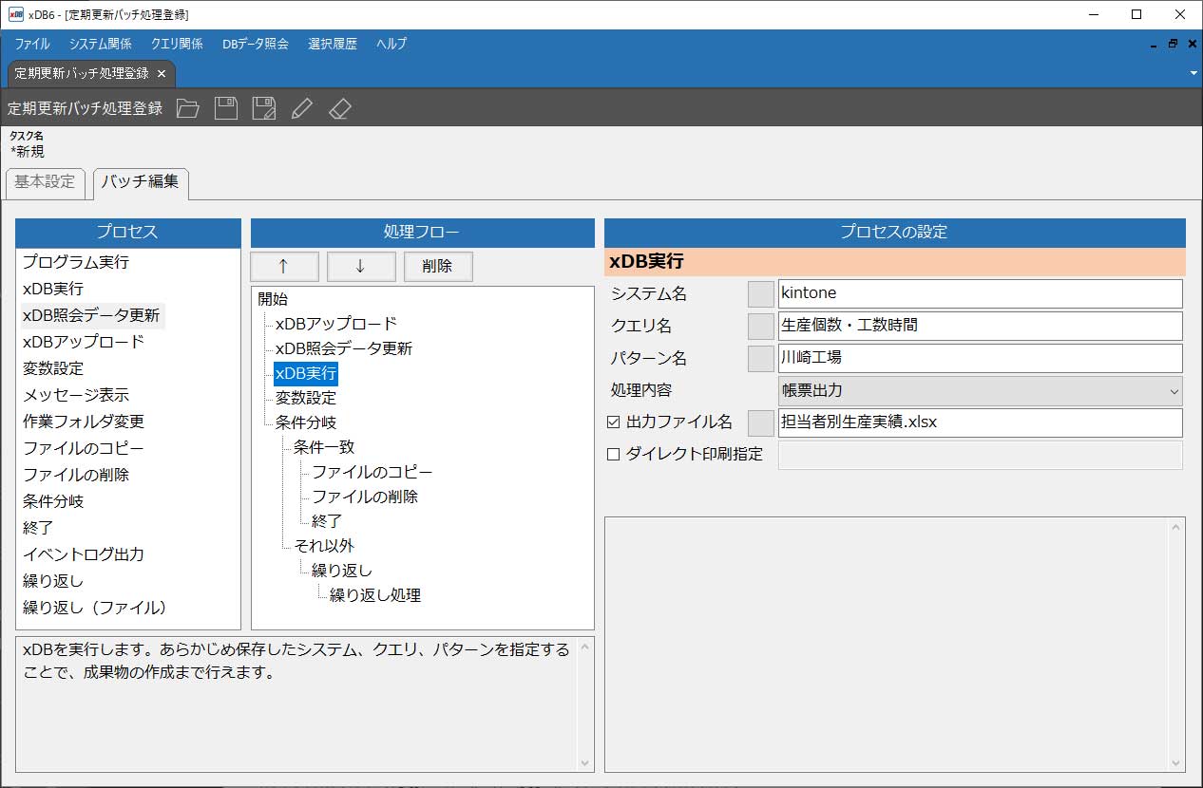Click the open folder icon in toolbar

(x=188, y=108)
